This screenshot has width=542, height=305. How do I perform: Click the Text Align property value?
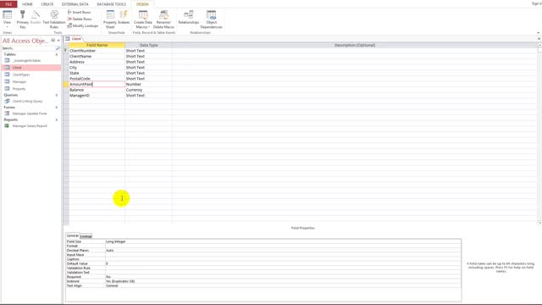[x=283, y=286]
